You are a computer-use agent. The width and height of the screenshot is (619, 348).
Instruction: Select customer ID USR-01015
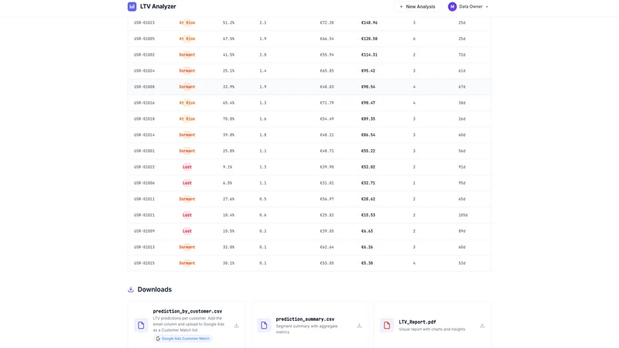coord(144,263)
